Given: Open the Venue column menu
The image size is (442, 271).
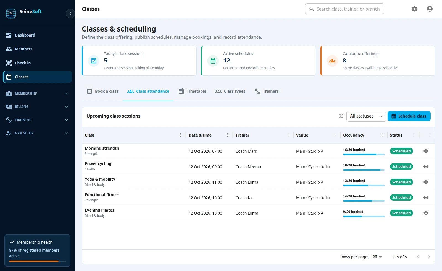Looking at the screenshot, I should pos(335,135).
